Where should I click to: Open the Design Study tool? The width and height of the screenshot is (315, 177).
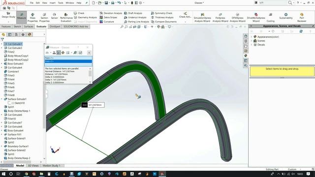click(8, 15)
